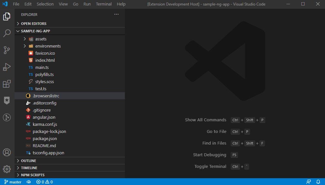Expand the environments folder chevron

pos(25,46)
